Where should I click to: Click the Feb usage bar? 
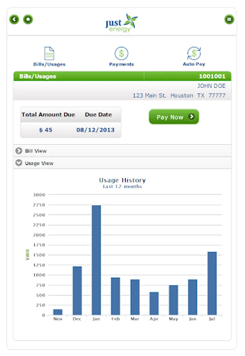116,296
